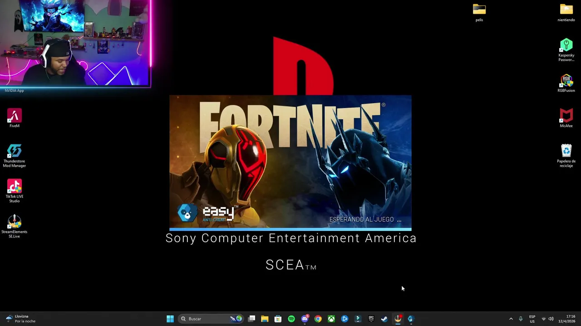Click the webcam overlay feed
Viewport: 581px width, 326px height.
click(75, 43)
